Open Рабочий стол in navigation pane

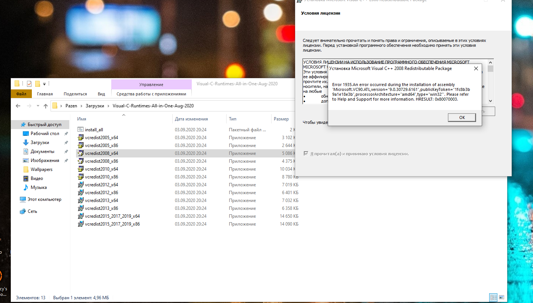(x=45, y=134)
